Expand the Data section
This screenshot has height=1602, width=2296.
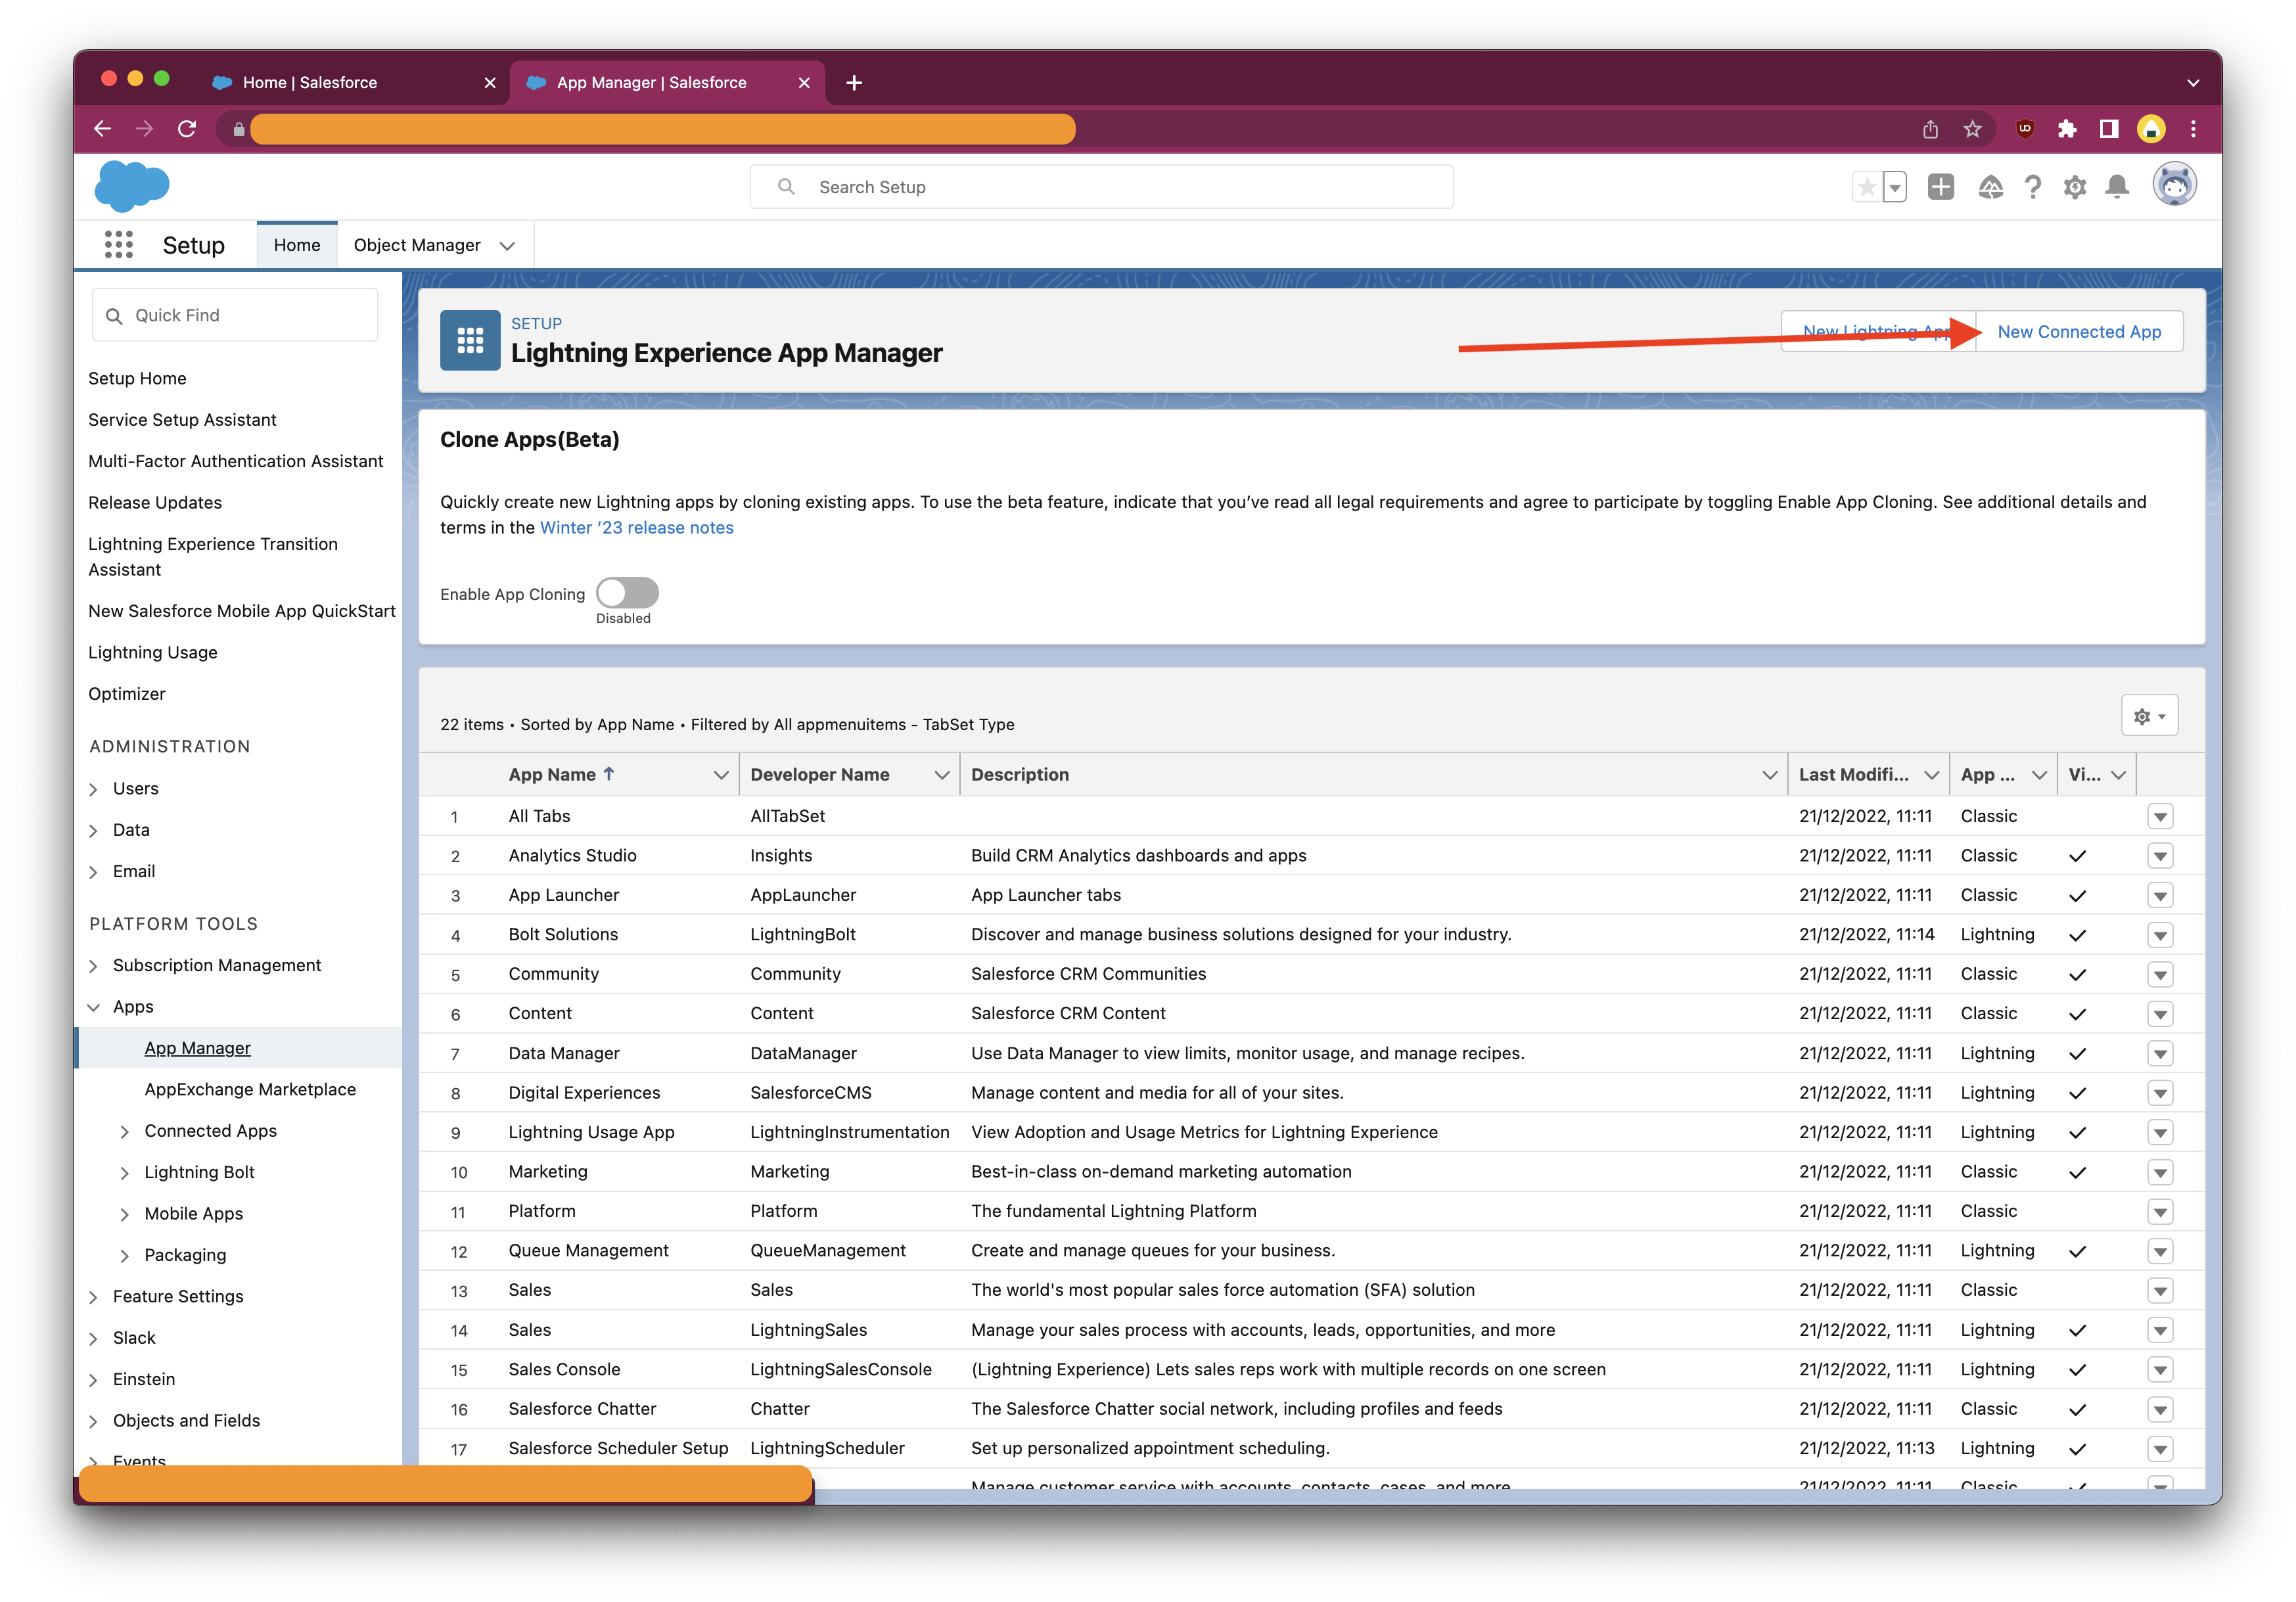[94, 831]
